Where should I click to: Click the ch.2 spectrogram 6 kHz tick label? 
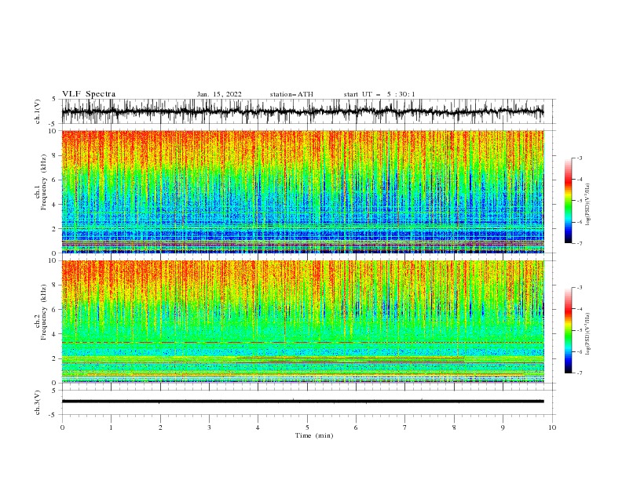point(54,310)
